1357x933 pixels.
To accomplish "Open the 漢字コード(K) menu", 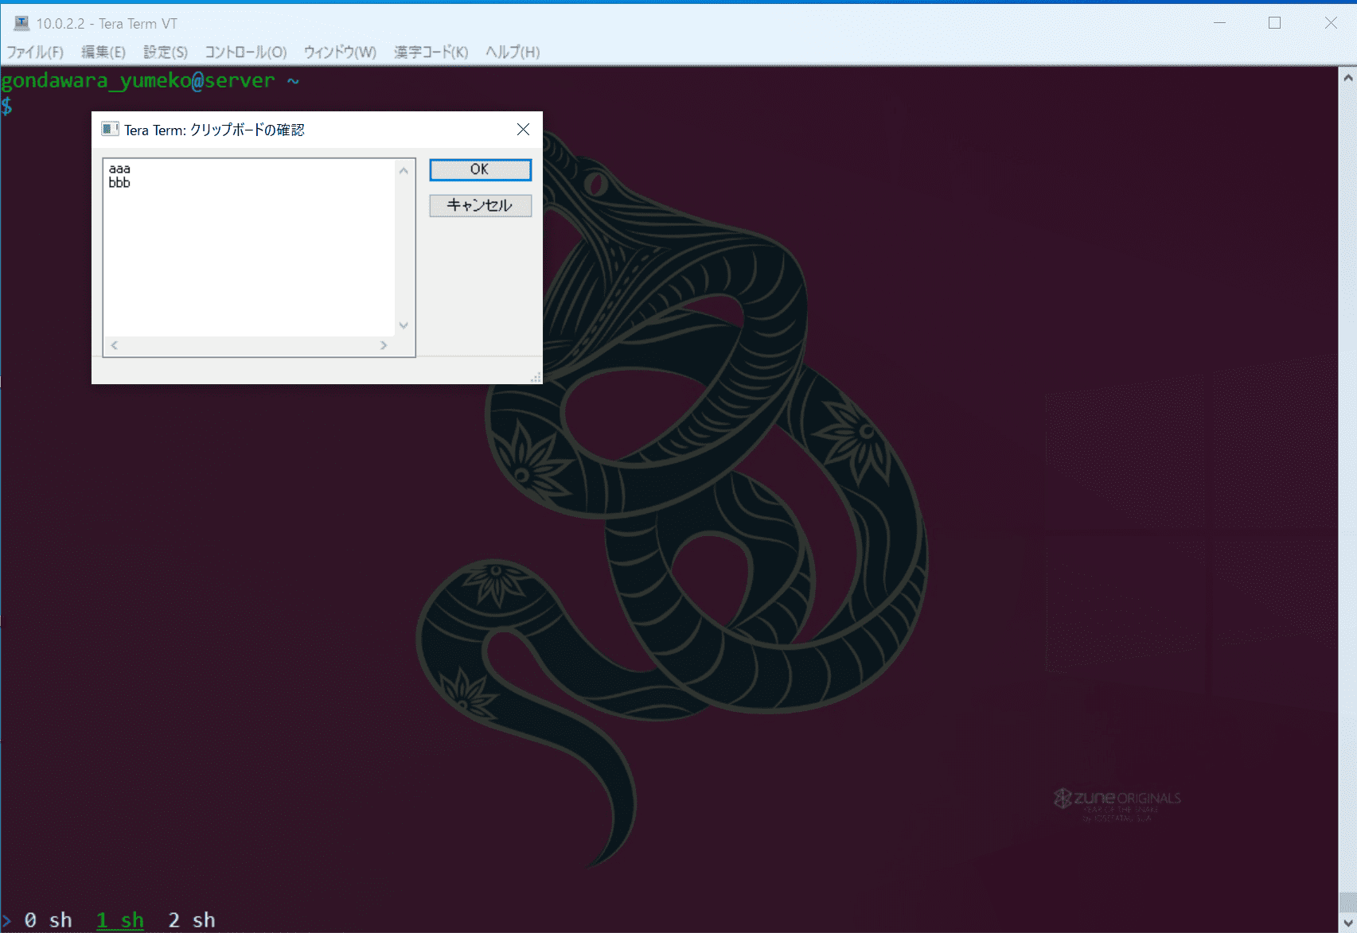I will click(431, 52).
